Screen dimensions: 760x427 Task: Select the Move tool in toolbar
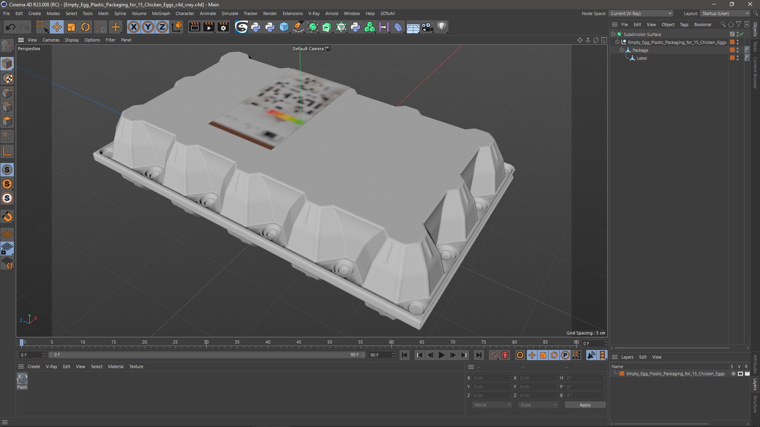click(x=56, y=27)
